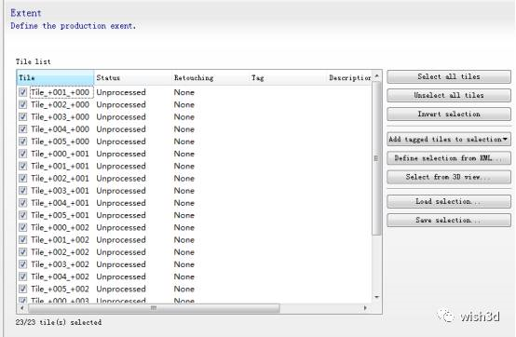Click the tile list horizontal scrollbar thumb

click(154, 308)
